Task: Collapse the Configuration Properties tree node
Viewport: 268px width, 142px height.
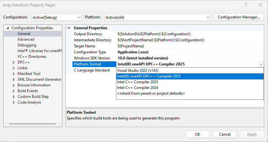Action: point(8,28)
